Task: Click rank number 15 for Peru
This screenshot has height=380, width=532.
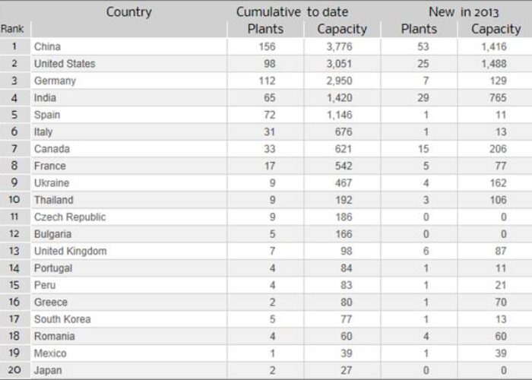Action: click(14, 285)
